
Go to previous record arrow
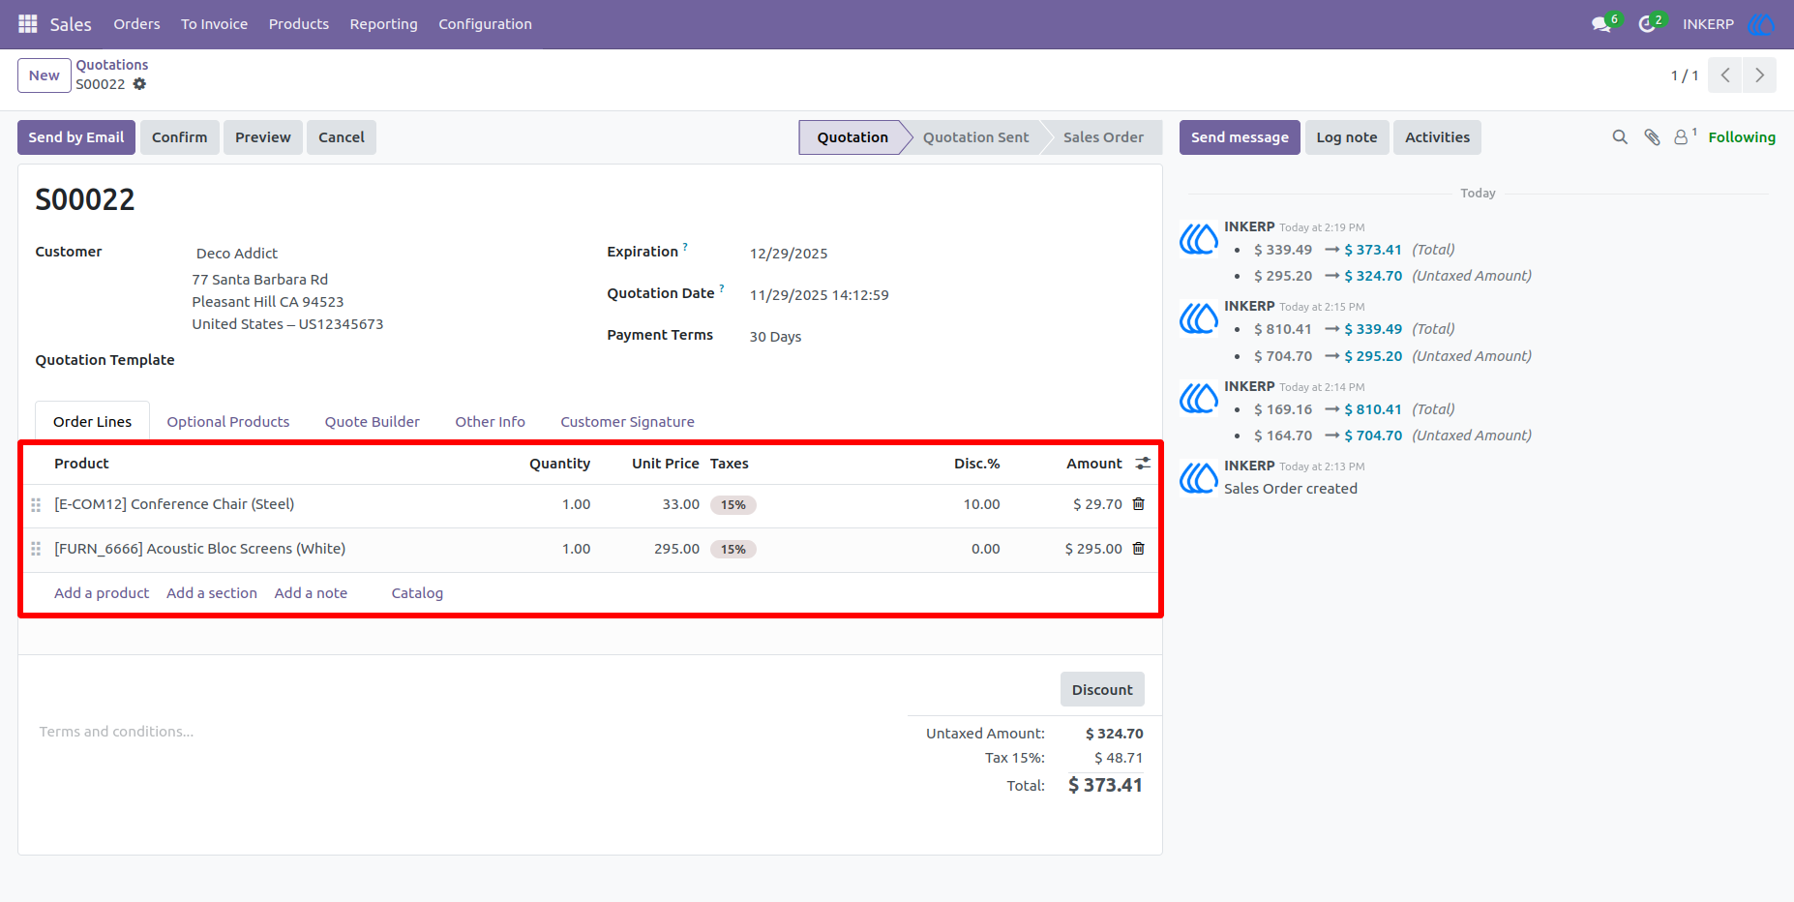coord(1724,75)
